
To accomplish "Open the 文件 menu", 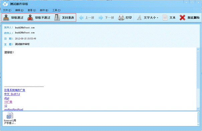I will pos(7,10).
